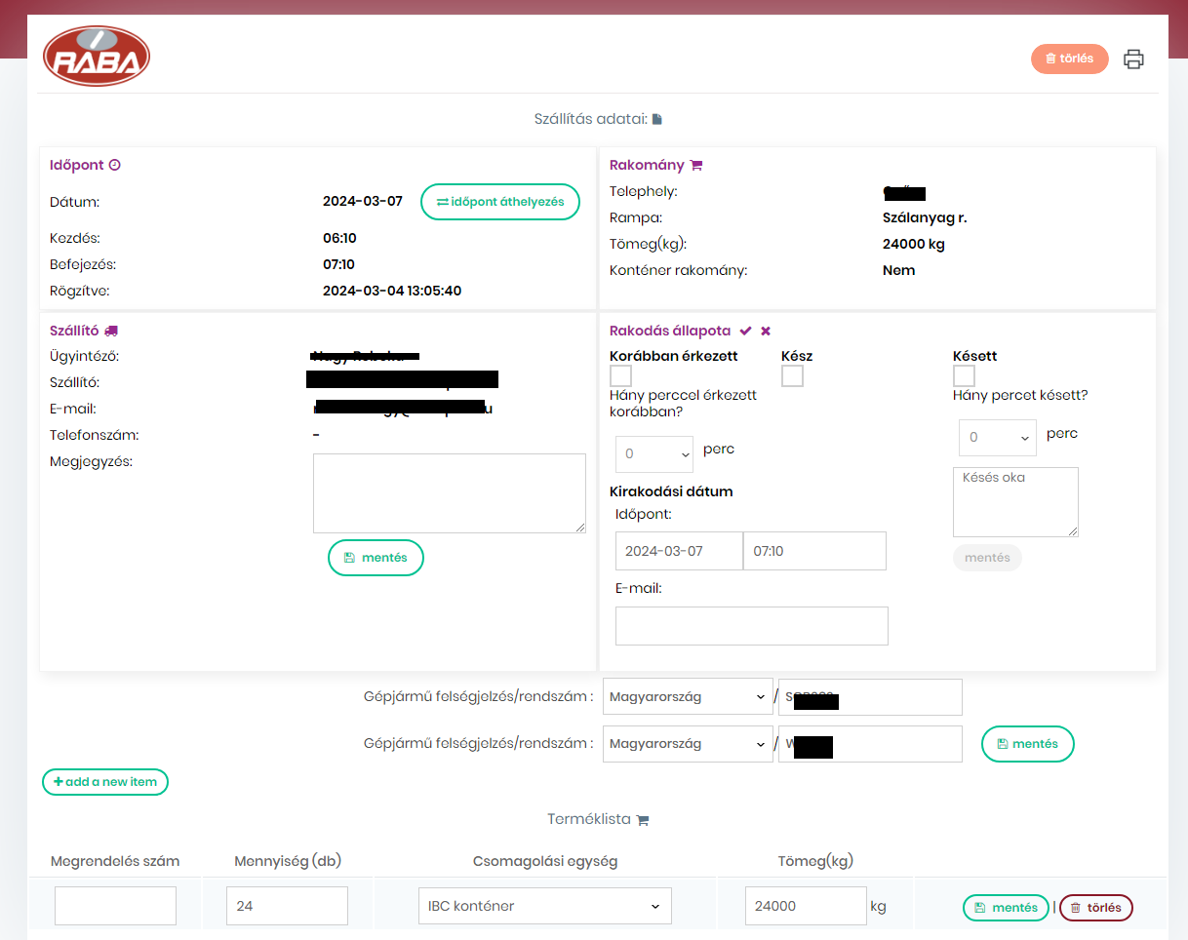Click the start time 06:10
Viewport: 1188px width, 940px height.
coord(339,238)
